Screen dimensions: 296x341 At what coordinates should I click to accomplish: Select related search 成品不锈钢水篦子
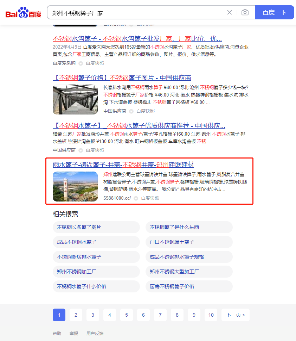[x=96, y=242]
